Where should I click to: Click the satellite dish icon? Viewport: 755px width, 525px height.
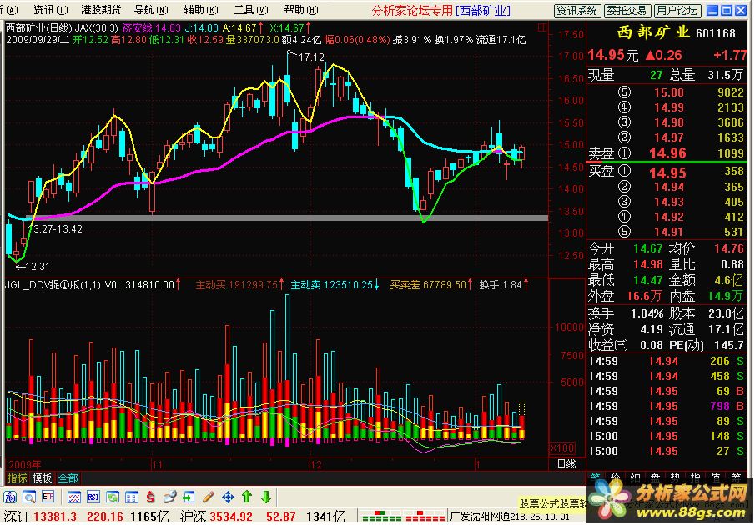pyautogui.click(x=170, y=497)
